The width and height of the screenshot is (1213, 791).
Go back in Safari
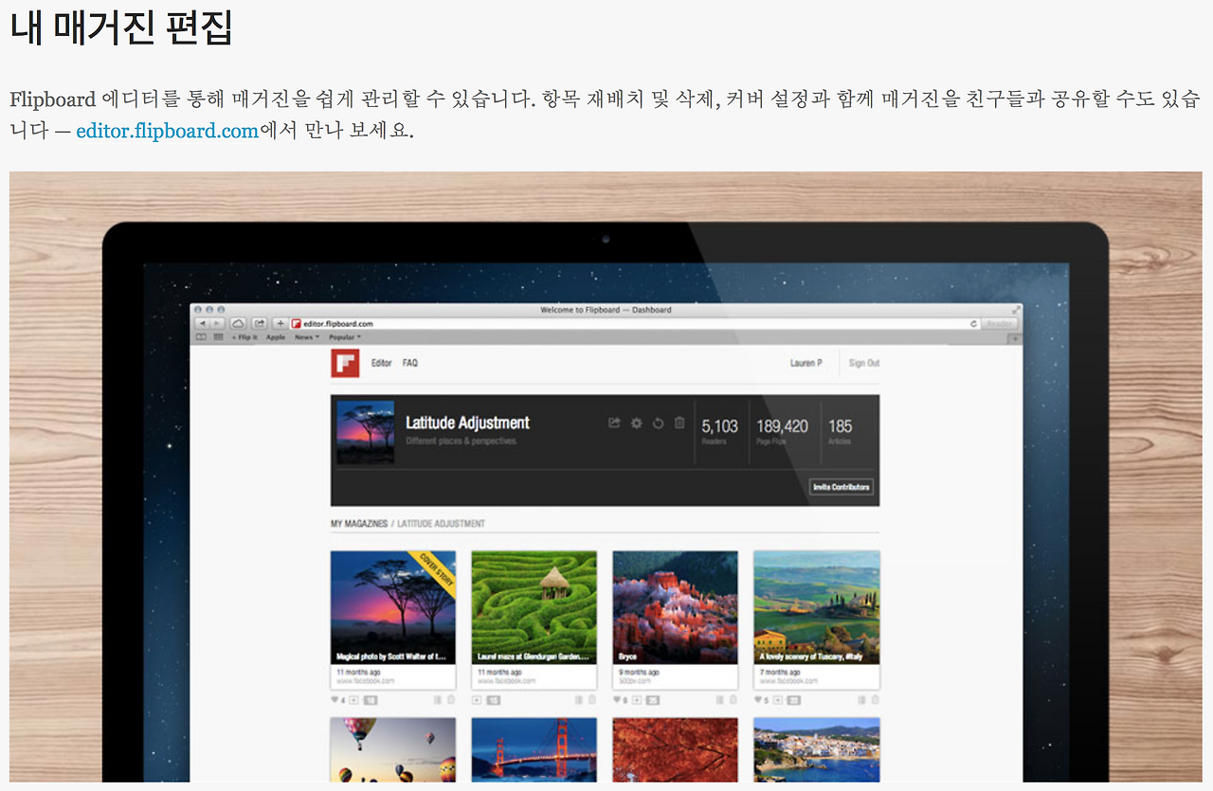(202, 324)
